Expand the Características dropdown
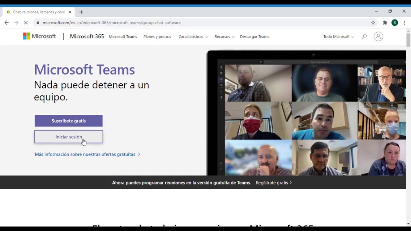The height and width of the screenshot is (231, 411). [x=193, y=37]
